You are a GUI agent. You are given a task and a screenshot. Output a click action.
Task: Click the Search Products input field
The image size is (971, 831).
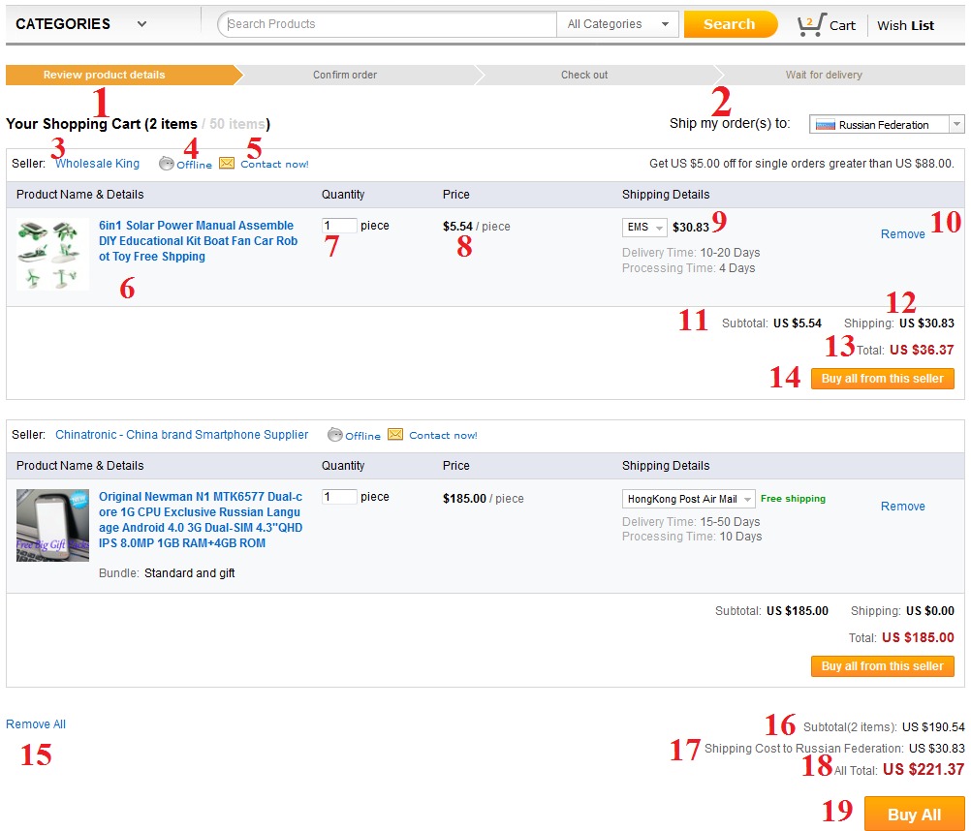coord(388,24)
